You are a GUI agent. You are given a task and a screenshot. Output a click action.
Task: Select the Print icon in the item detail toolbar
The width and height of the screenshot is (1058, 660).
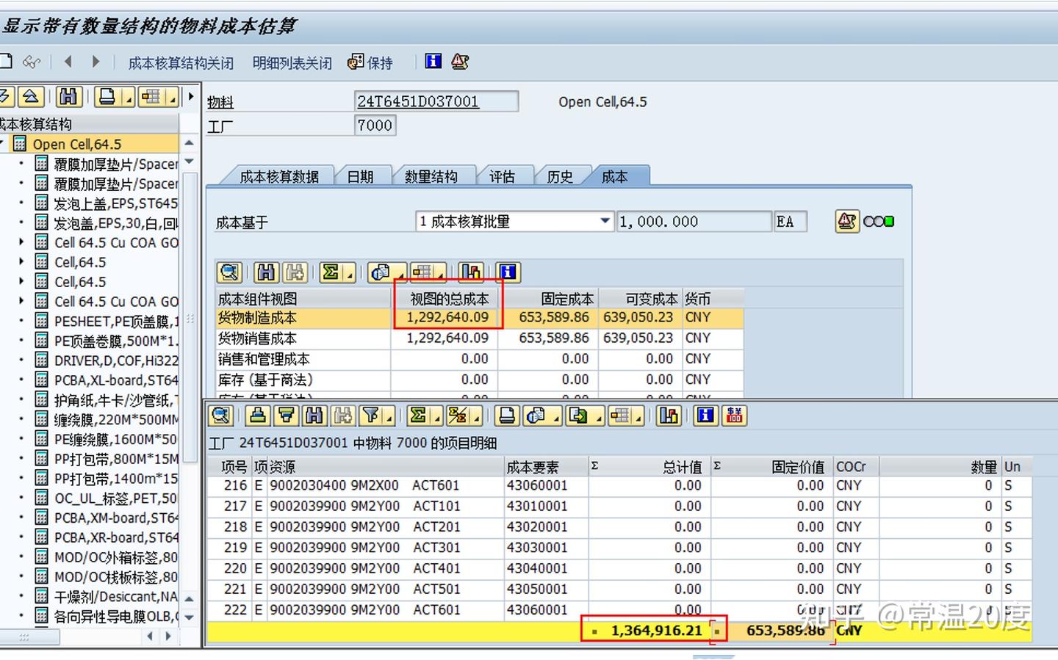pos(506,416)
